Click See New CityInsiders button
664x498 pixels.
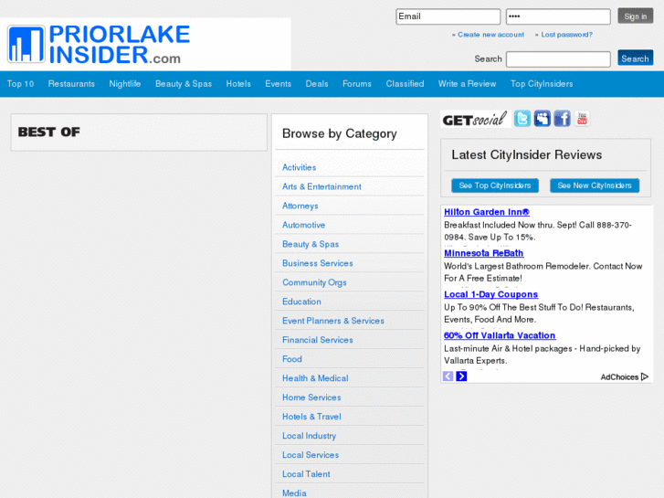(x=595, y=185)
